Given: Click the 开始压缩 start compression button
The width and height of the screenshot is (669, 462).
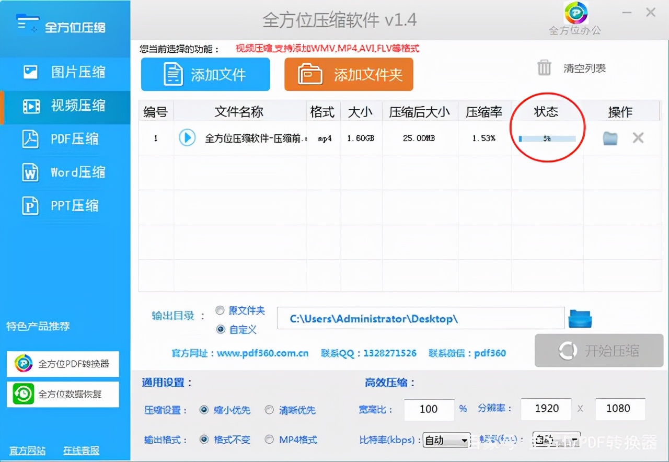Looking at the screenshot, I should tap(599, 351).
